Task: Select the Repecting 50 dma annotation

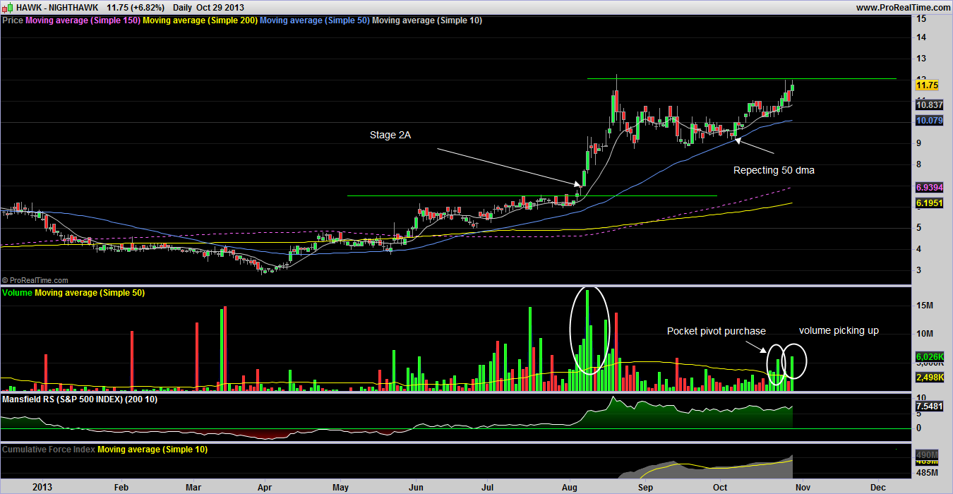Action: tap(774, 170)
